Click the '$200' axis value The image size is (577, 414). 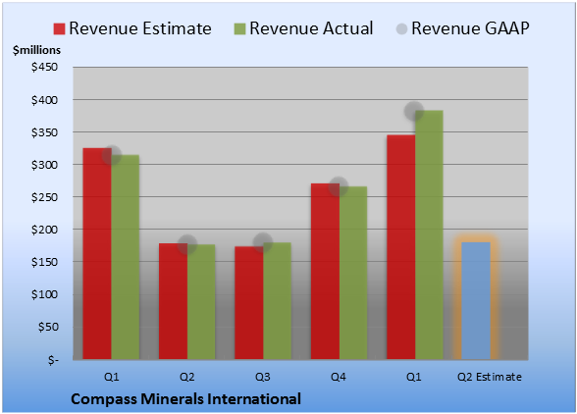(x=44, y=230)
